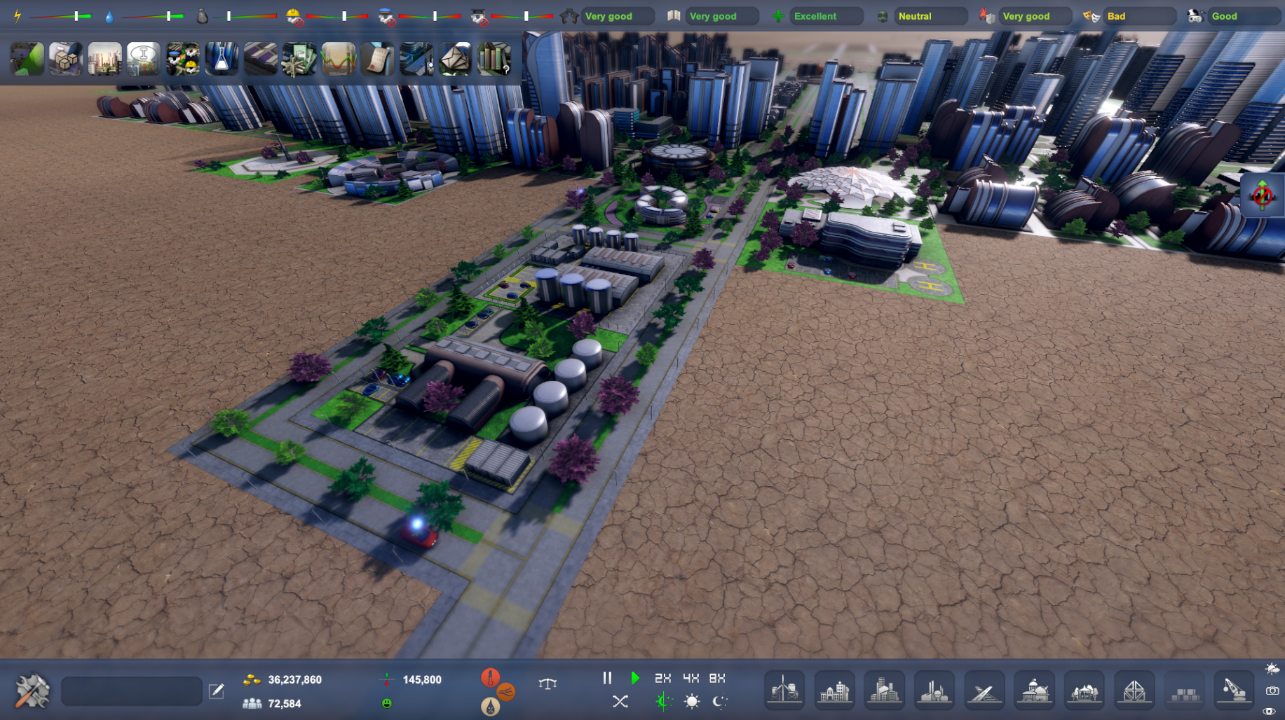Image resolution: width=1285 pixels, height=720 pixels.
Task: Open the scroll ordinances icon
Action: point(377,59)
